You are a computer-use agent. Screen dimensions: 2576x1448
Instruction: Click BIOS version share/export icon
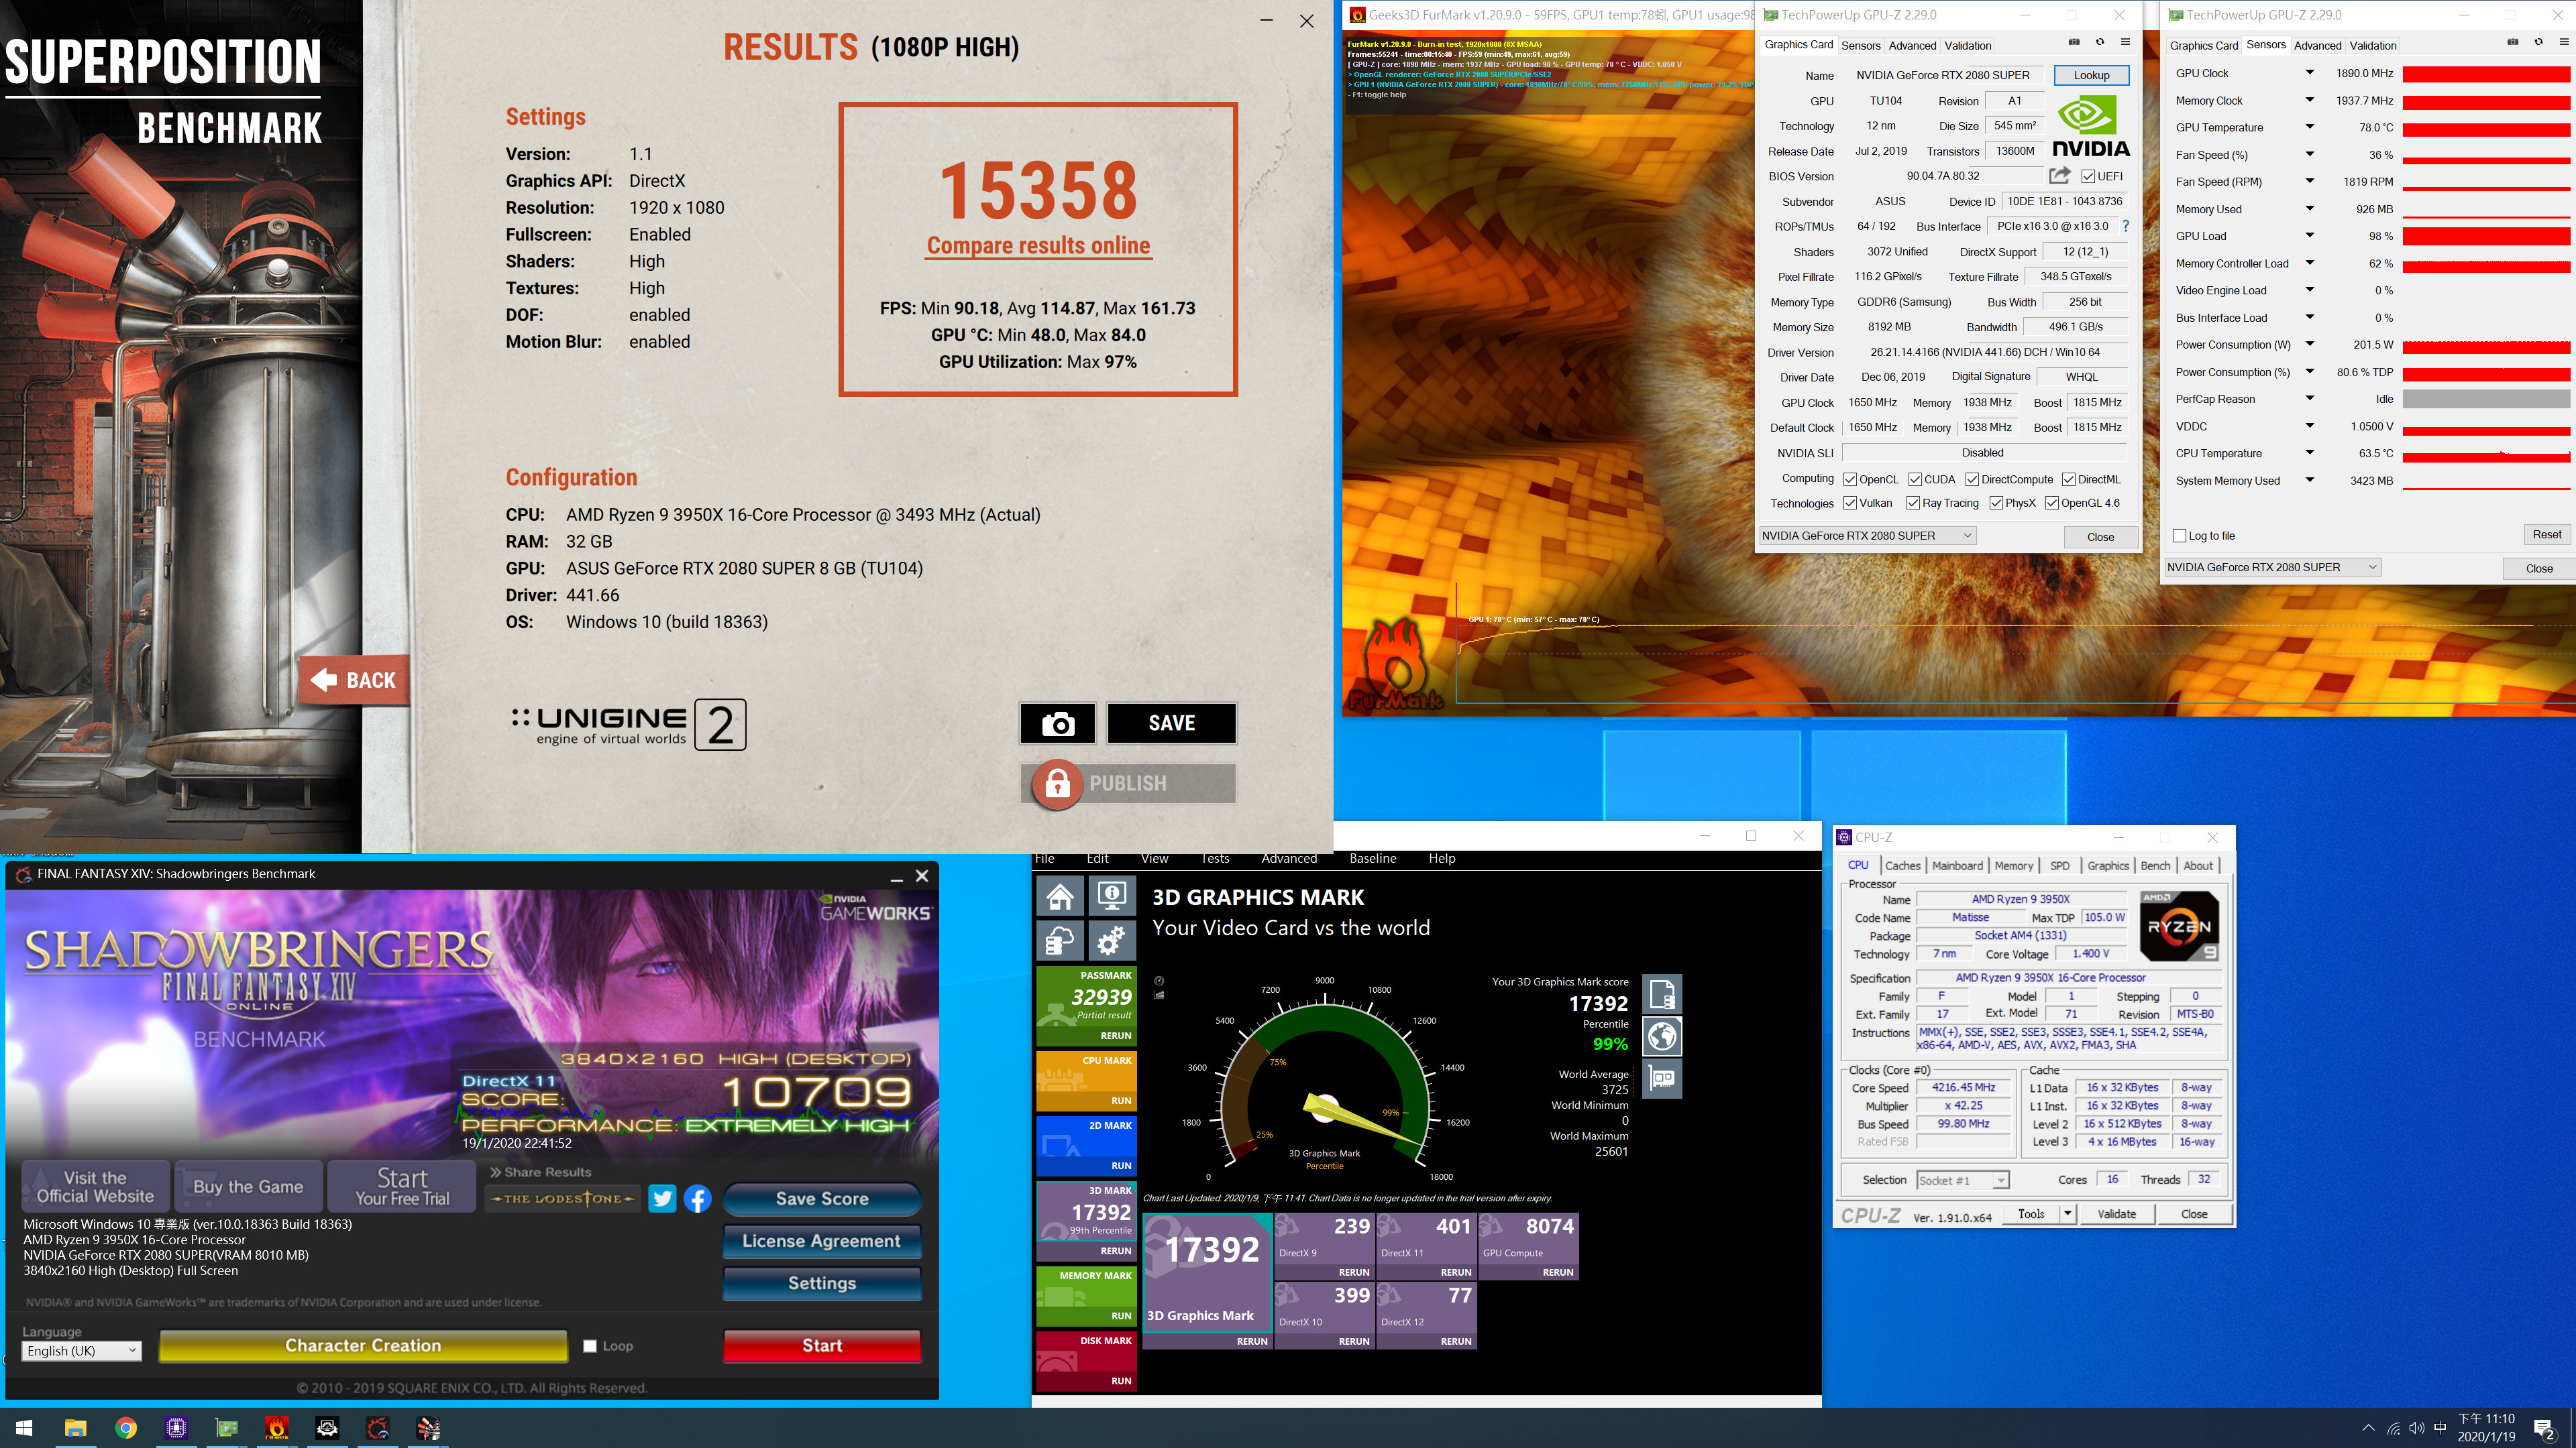(2059, 176)
